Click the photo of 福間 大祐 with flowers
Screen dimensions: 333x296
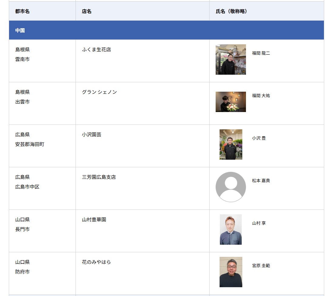[230, 102]
